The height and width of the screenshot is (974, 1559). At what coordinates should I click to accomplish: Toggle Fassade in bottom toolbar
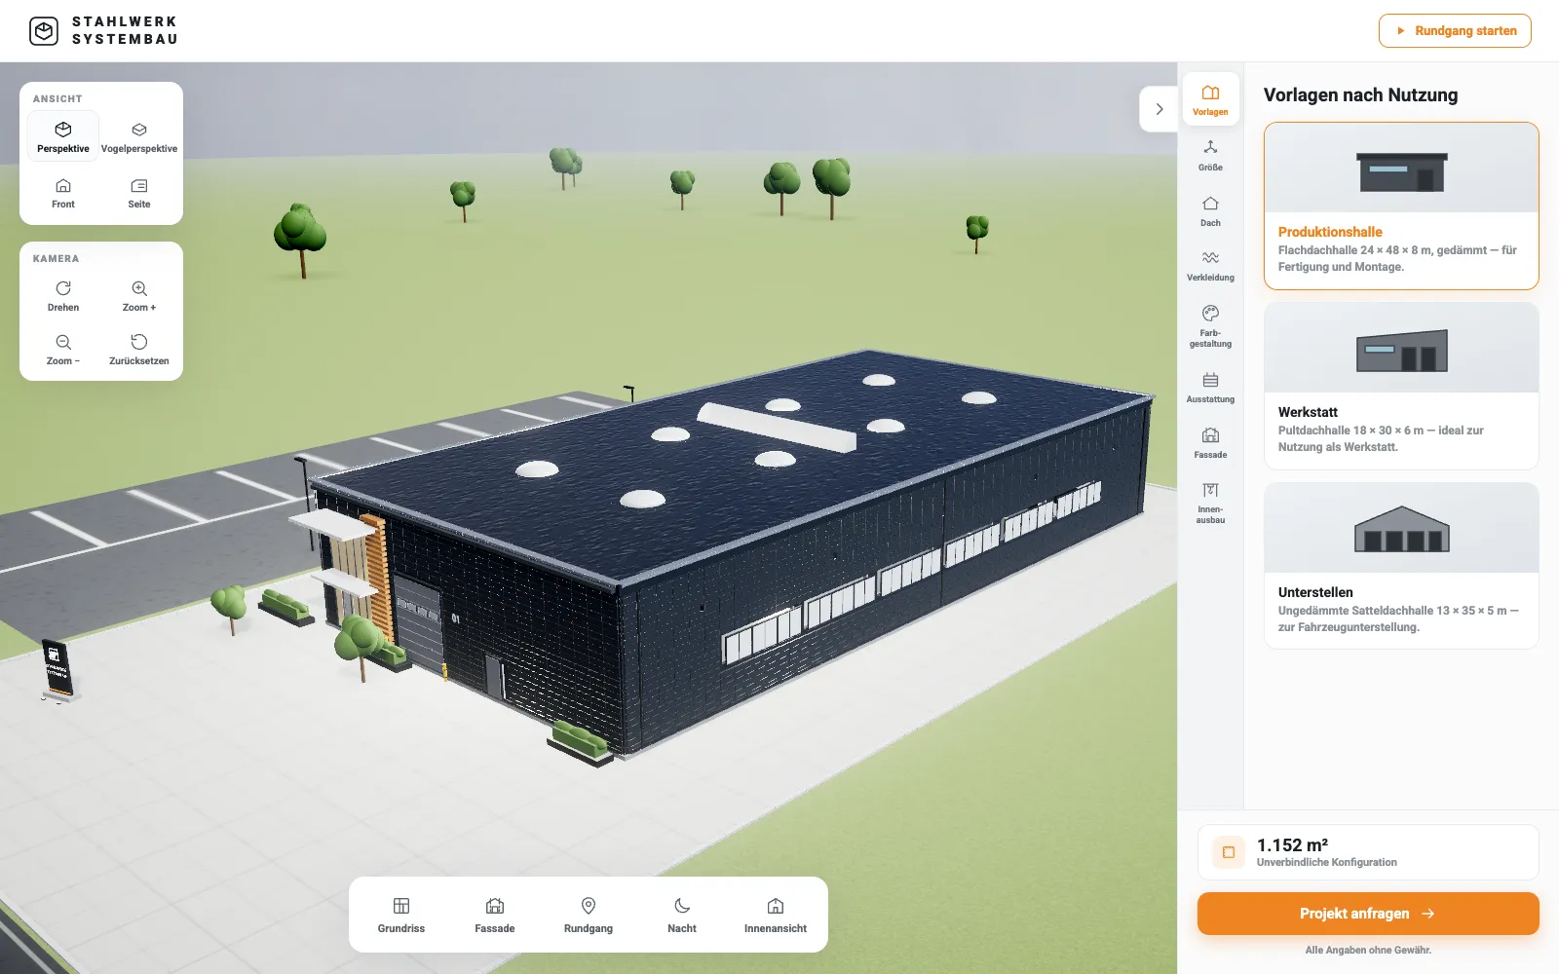coord(495,915)
